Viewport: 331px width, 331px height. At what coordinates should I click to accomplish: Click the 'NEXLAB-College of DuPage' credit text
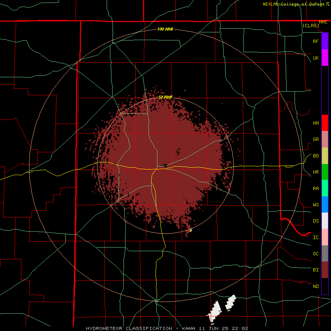click(x=293, y=4)
